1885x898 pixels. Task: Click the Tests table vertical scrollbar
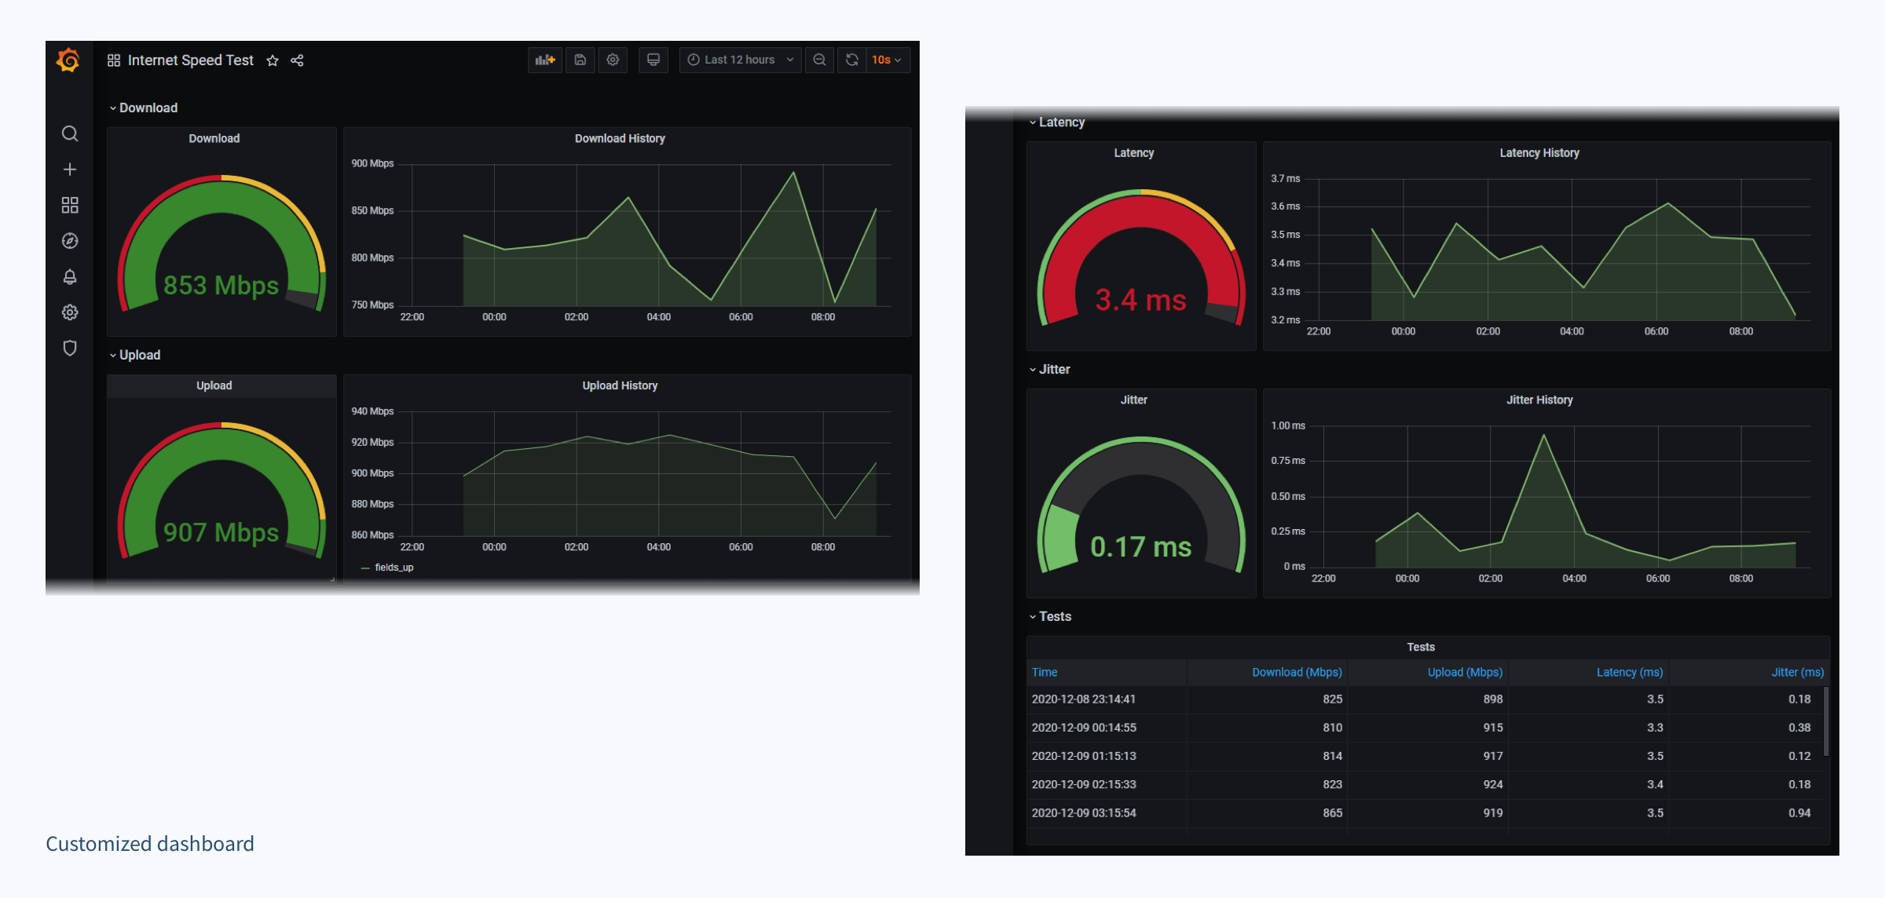point(1825,721)
